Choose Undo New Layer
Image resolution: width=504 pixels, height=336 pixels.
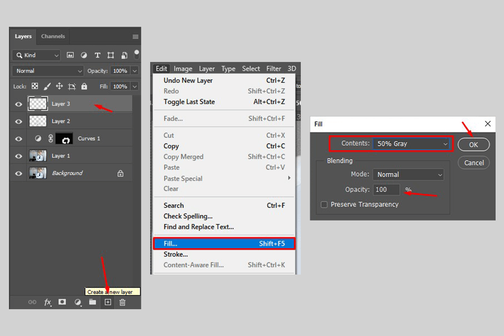pyautogui.click(x=224, y=80)
